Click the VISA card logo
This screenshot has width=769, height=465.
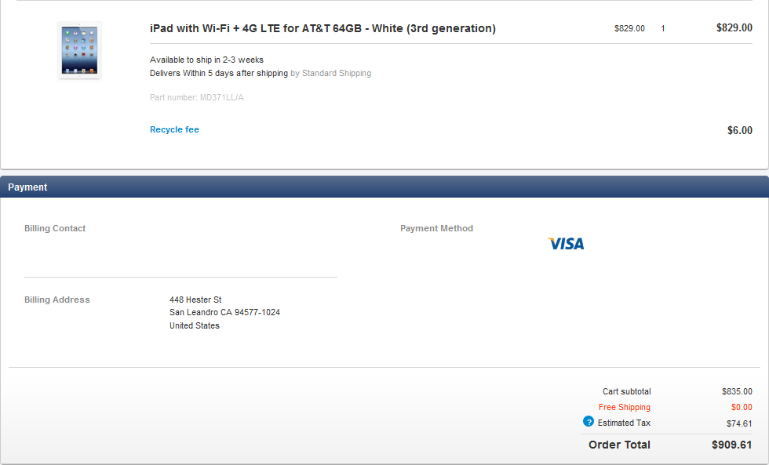click(x=566, y=244)
